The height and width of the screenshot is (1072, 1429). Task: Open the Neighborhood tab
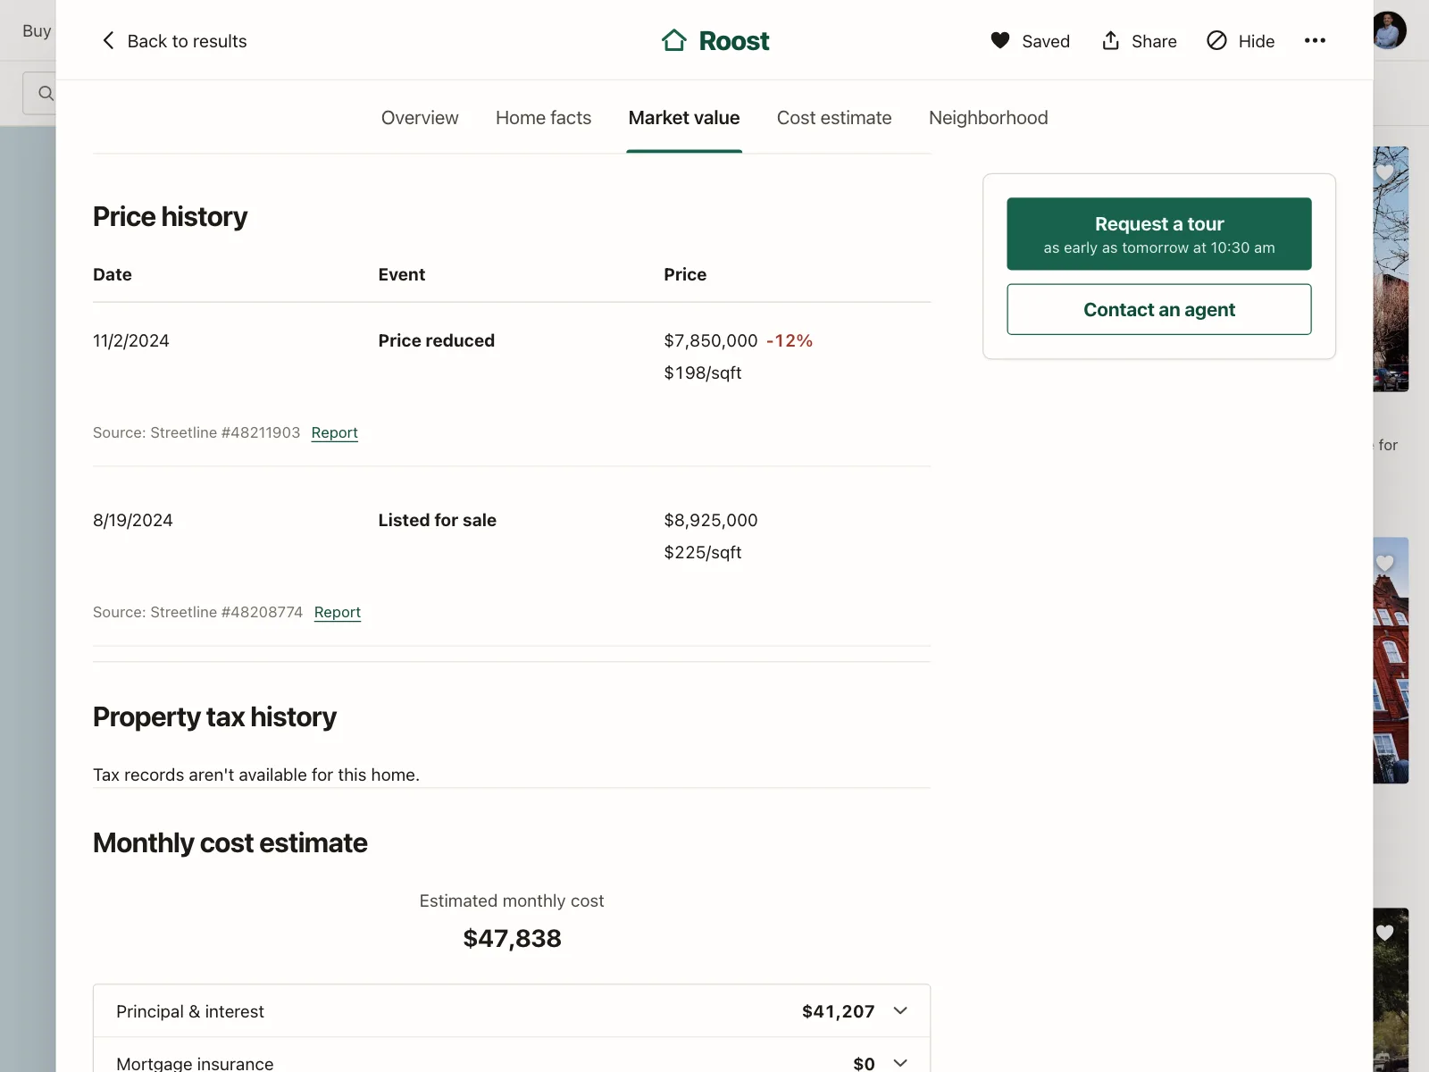tap(989, 118)
